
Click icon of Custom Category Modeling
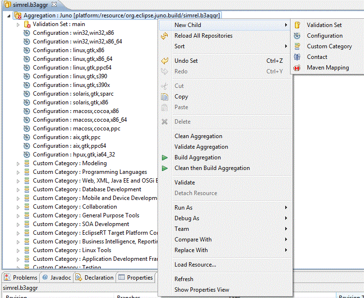click(x=27, y=163)
